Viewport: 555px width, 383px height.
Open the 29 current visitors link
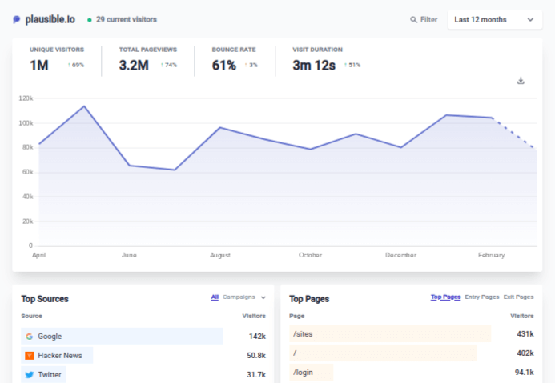coord(127,19)
